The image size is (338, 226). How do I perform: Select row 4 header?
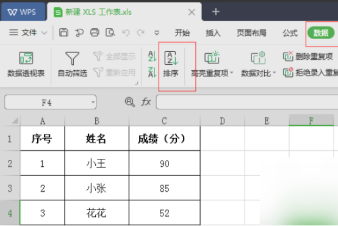[10, 213]
